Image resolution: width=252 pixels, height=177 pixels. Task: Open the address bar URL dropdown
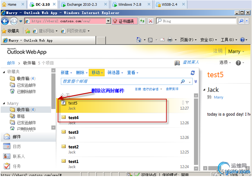(109, 21)
